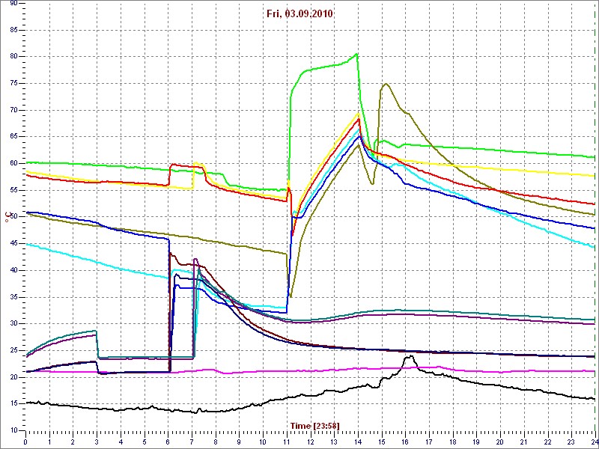Click hour '0' on the time axis
Viewport: 599px width, 449px height.
(25, 442)
